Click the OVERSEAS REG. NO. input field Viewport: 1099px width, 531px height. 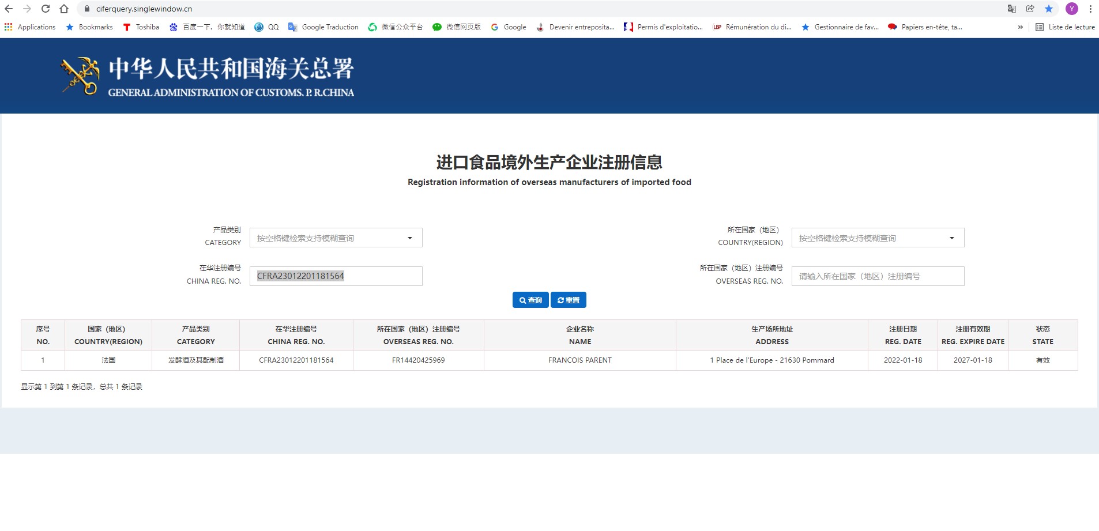tap(878, 276)
